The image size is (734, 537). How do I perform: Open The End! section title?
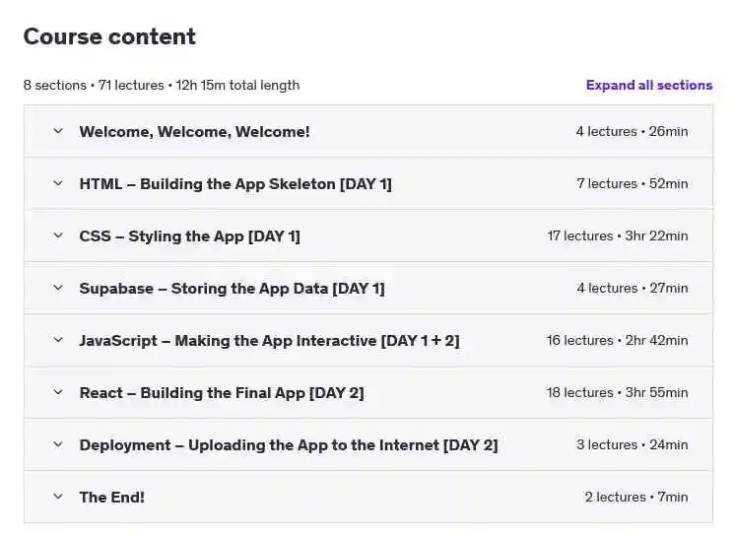tap(112, 498)
